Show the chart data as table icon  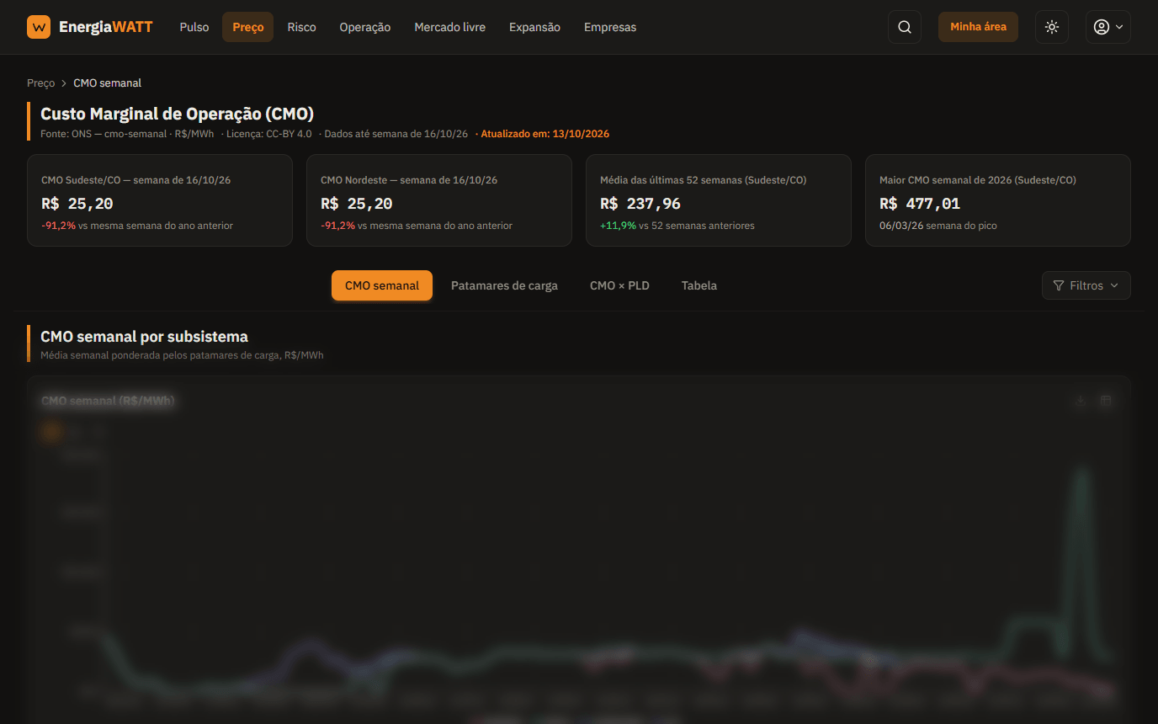[x=1106, y=401]
